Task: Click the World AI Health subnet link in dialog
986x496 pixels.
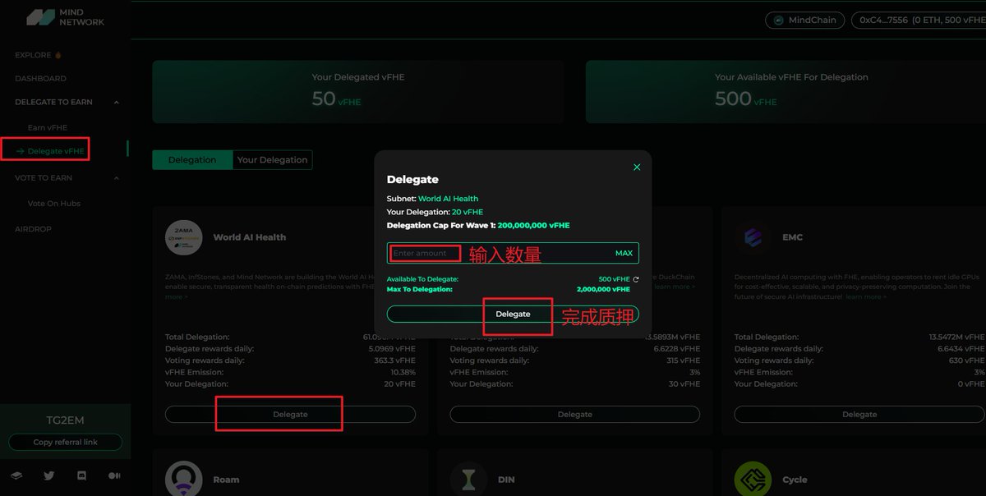Action: (448, 199)
